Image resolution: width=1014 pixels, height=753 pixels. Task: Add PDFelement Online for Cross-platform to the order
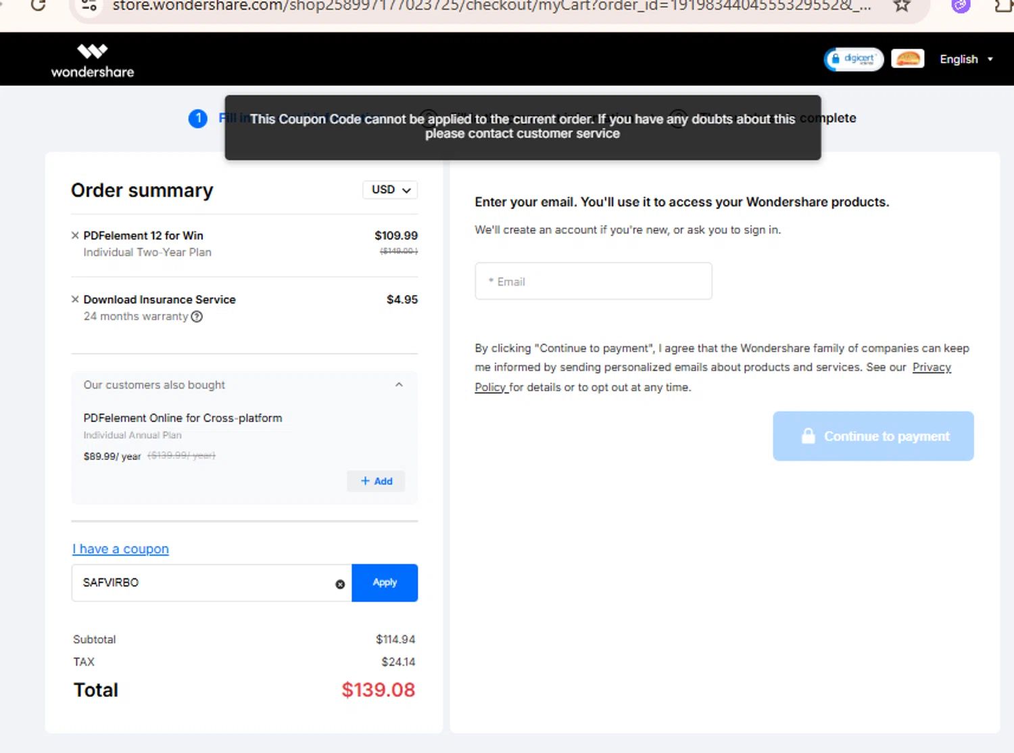pos(376,481)
